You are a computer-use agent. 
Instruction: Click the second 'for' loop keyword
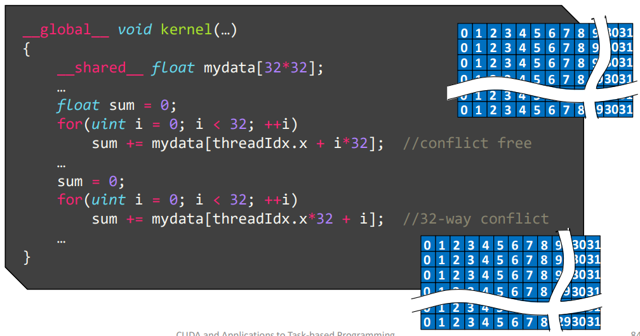pos(69,199)
